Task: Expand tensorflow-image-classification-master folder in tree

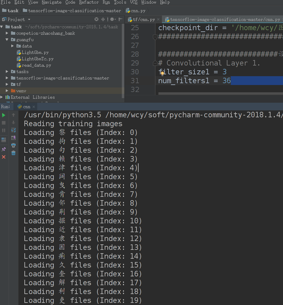Action: (x=7, y=78)
